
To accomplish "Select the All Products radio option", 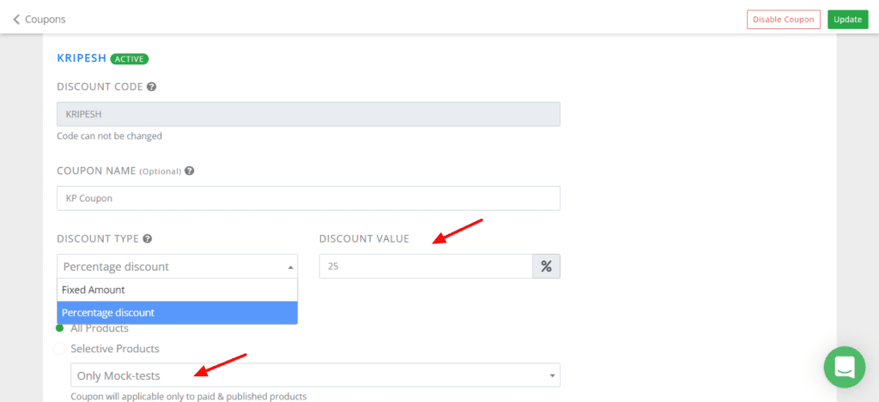I will click(x=60, y=328).
